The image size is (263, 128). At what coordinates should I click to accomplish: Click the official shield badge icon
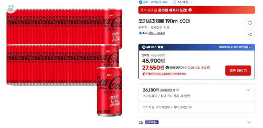[140, 2]
